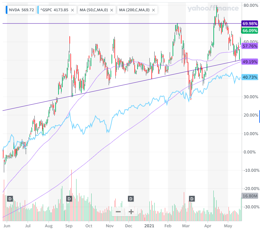Zoom in the chart with plus icon

pos(131,212)
